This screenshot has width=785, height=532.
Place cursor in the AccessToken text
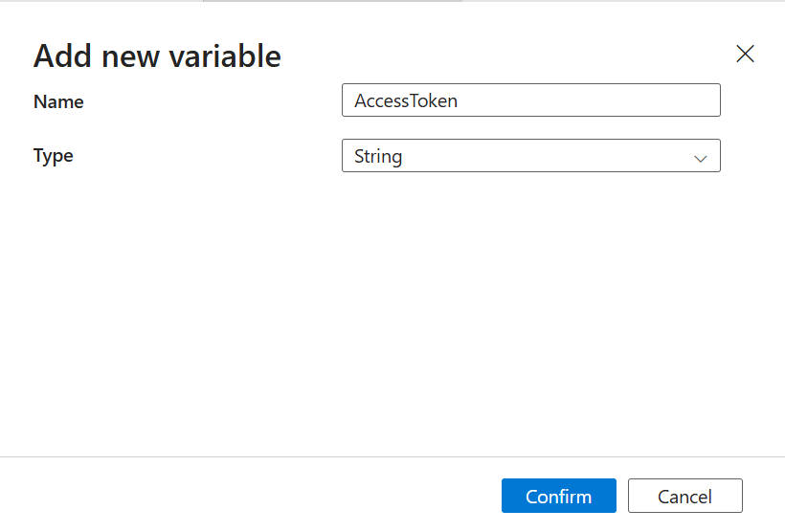point(406,100)
